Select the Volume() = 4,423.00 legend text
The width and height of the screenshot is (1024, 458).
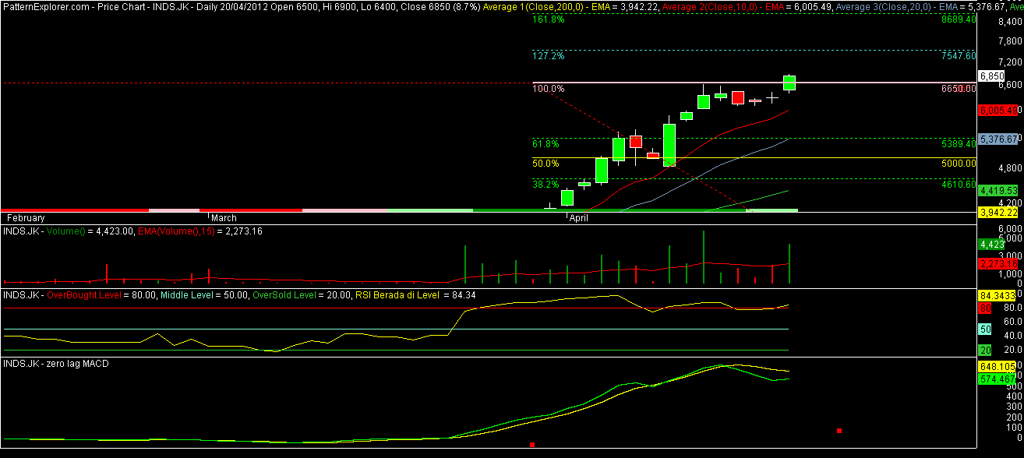pos(90,231)
